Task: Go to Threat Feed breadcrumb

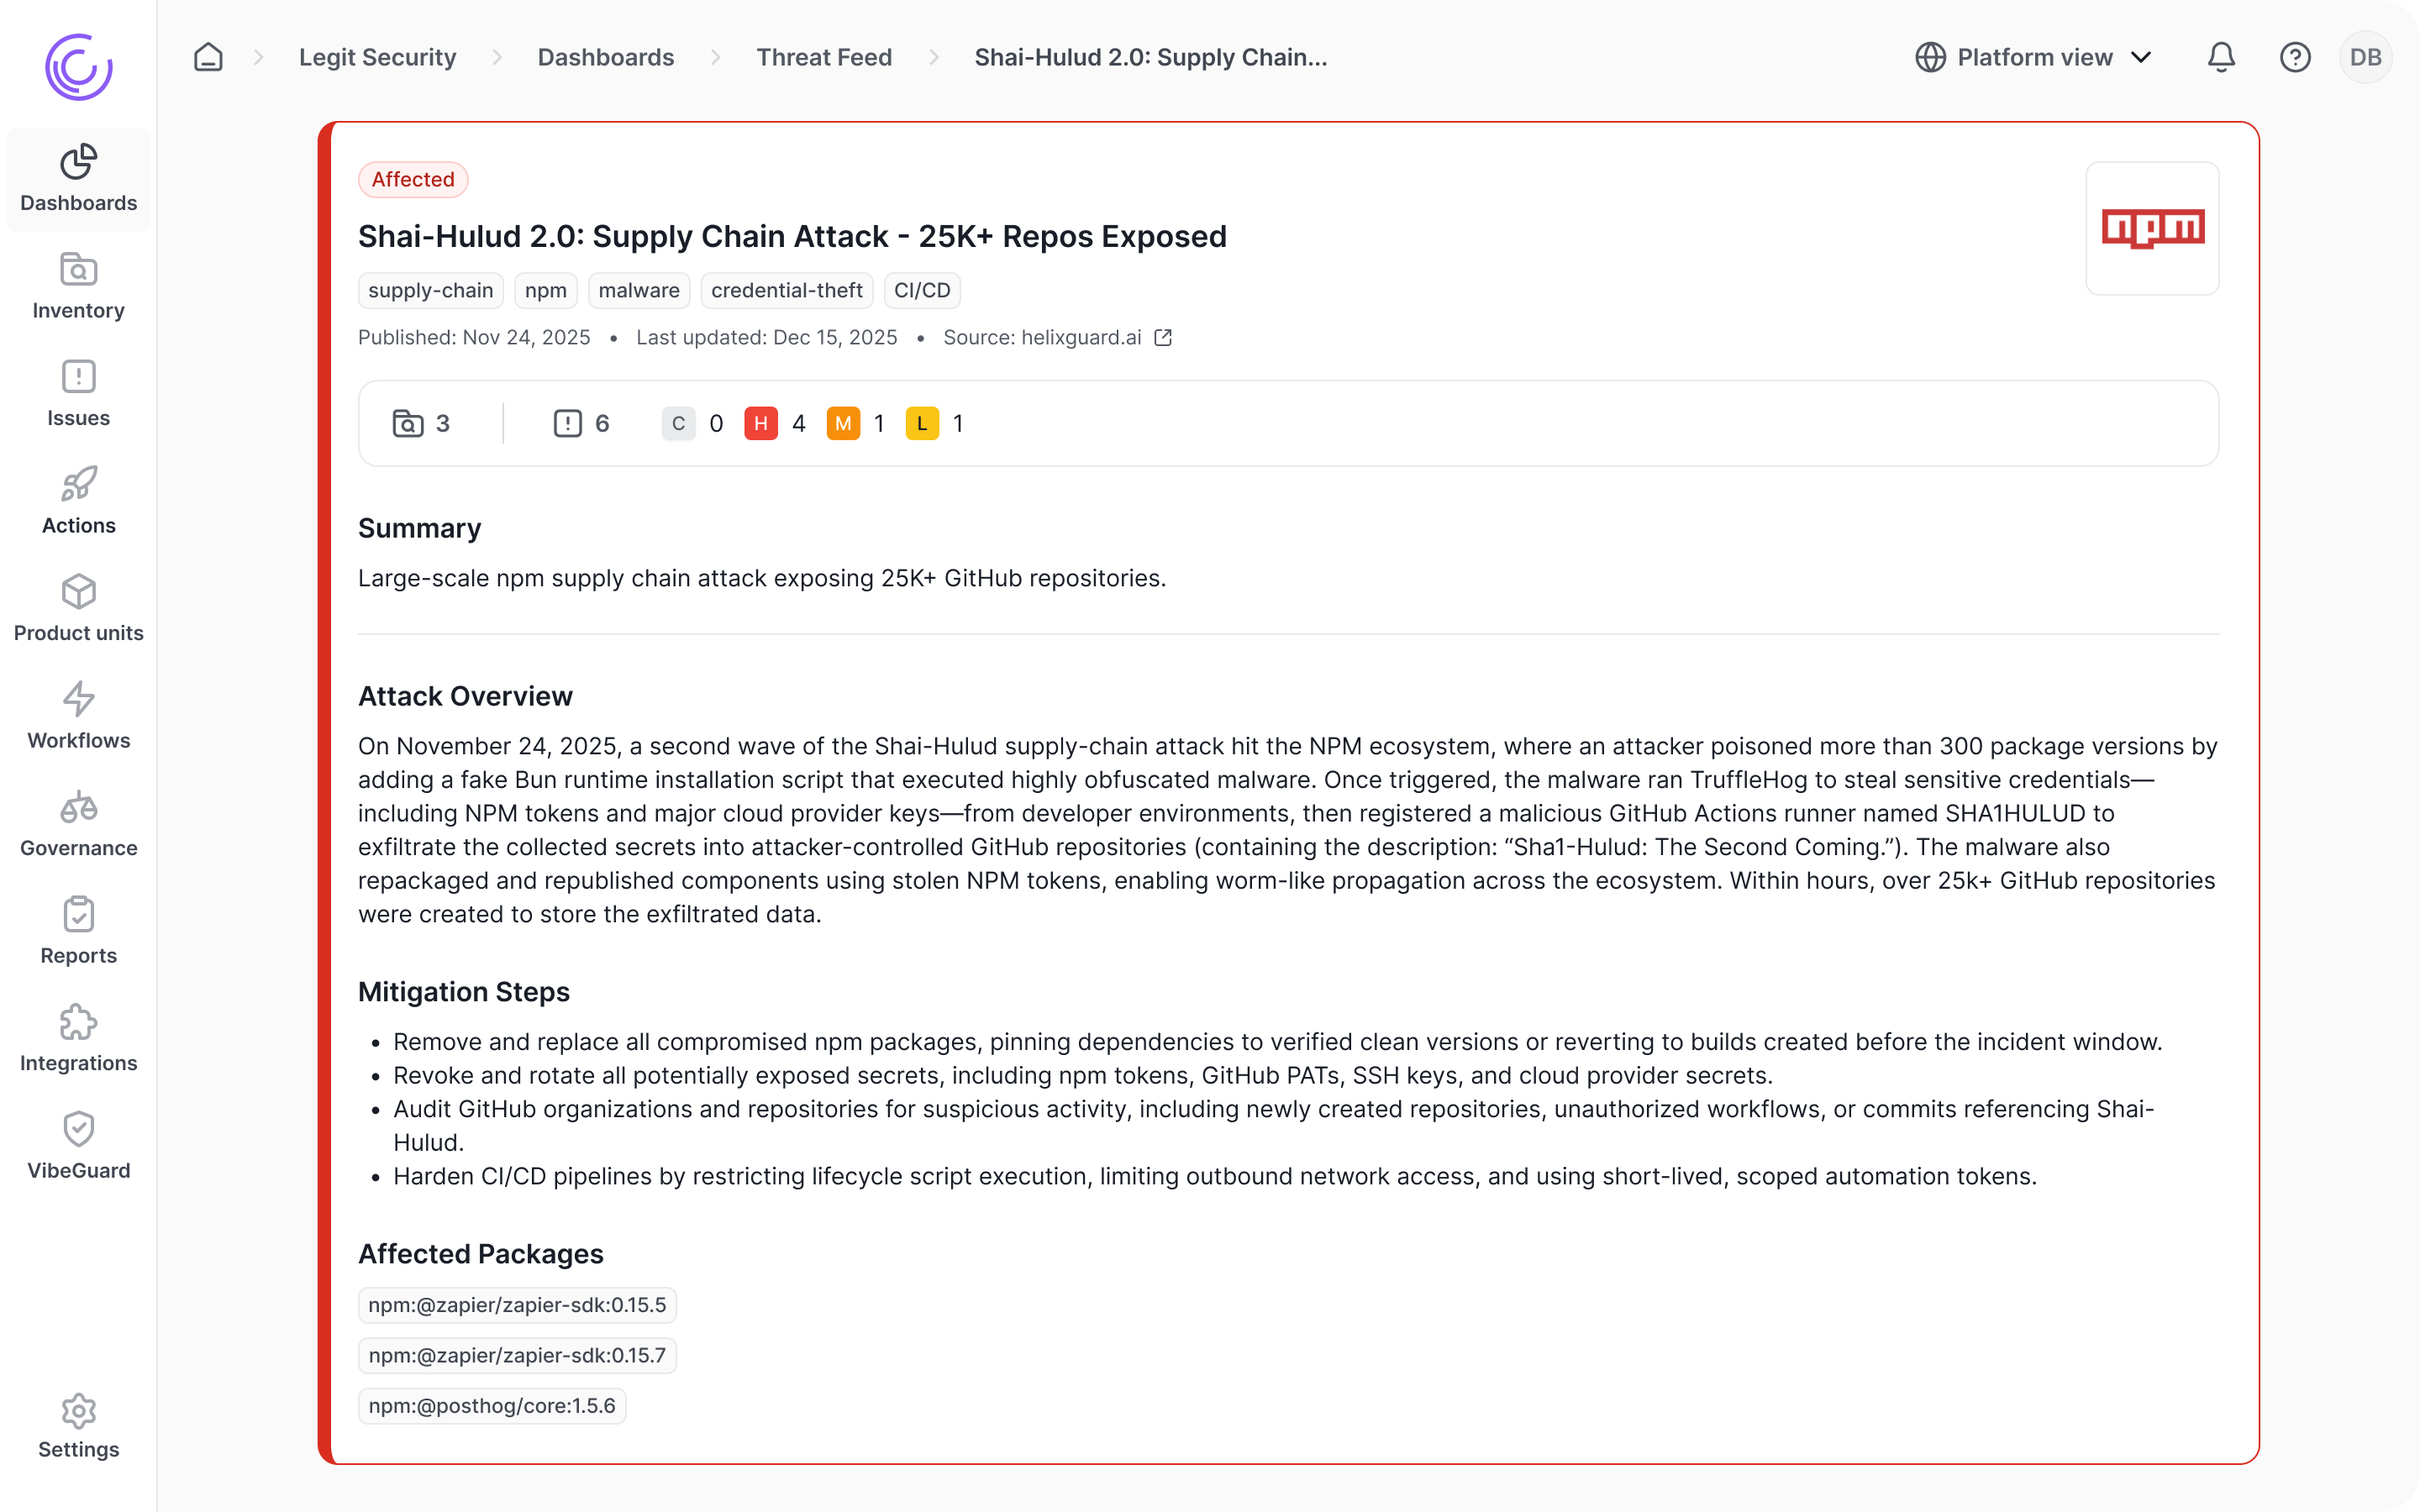Action: [824, 57]
